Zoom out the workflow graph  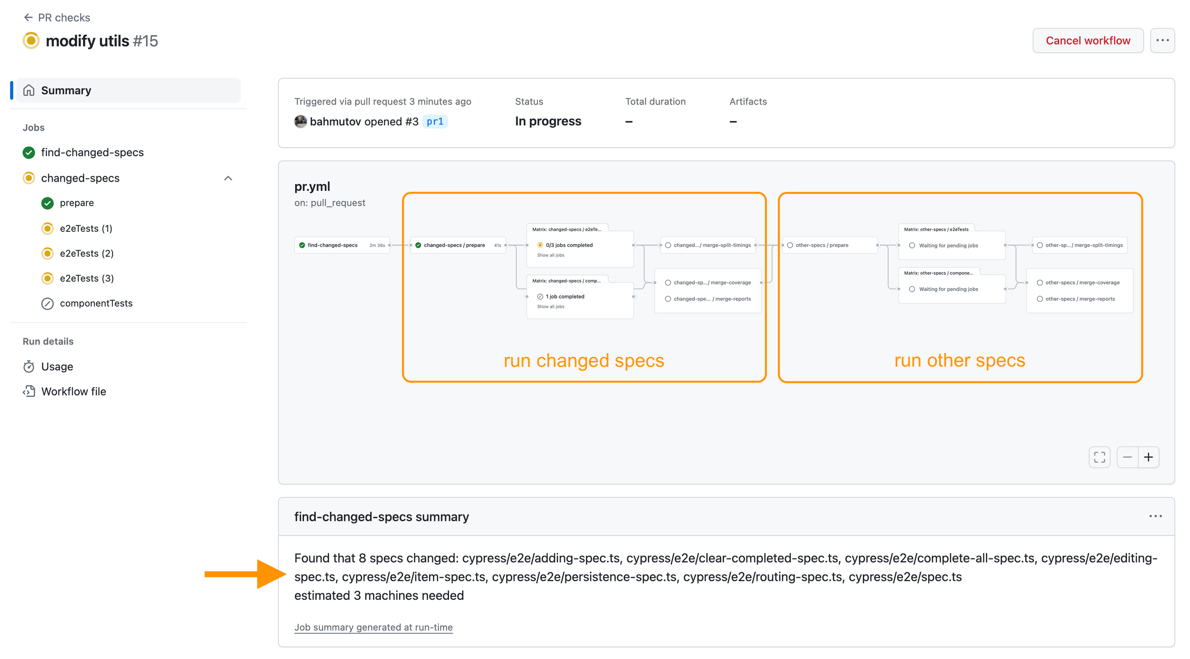1127,457
